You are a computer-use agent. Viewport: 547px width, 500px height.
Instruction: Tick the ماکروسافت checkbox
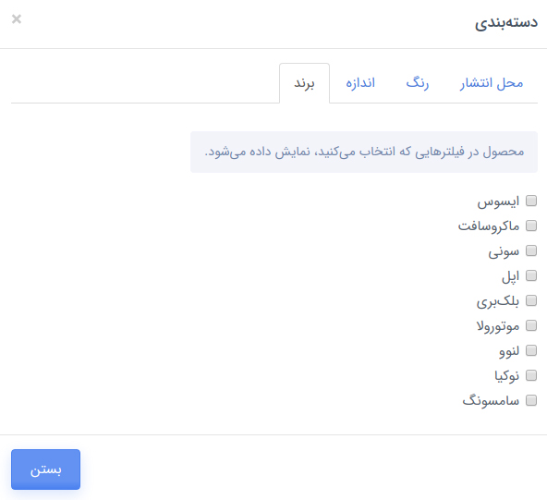pos(531,226)
